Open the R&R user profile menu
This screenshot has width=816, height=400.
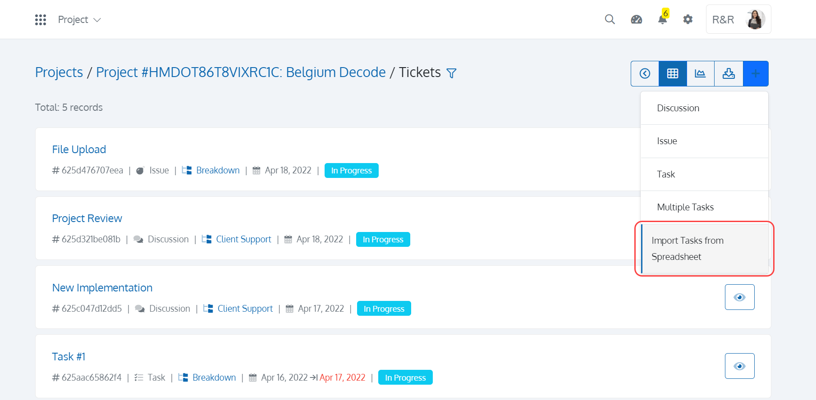pos(738,19)
